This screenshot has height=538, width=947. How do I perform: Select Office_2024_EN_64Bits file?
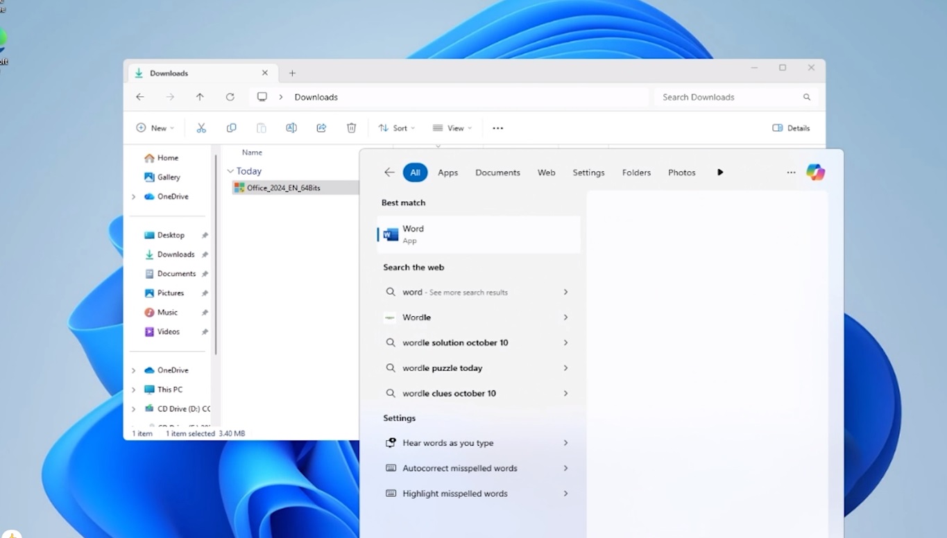[284, 188]
